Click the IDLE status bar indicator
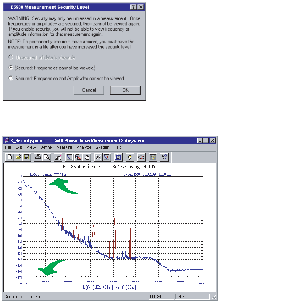The width and height of the screenshot is (294, 302). (192, 297)
